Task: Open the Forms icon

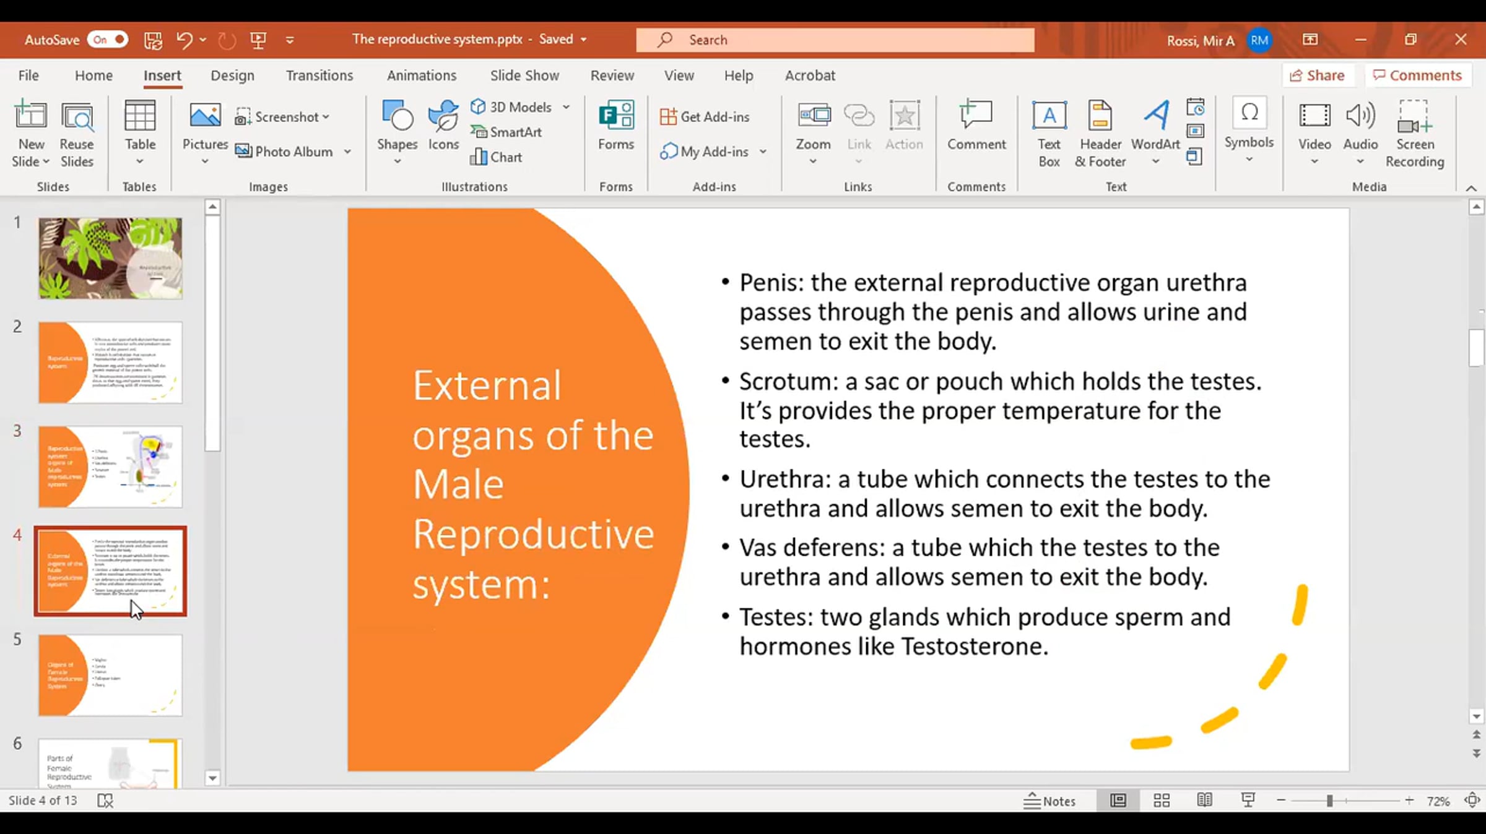Action: [615, 116]
